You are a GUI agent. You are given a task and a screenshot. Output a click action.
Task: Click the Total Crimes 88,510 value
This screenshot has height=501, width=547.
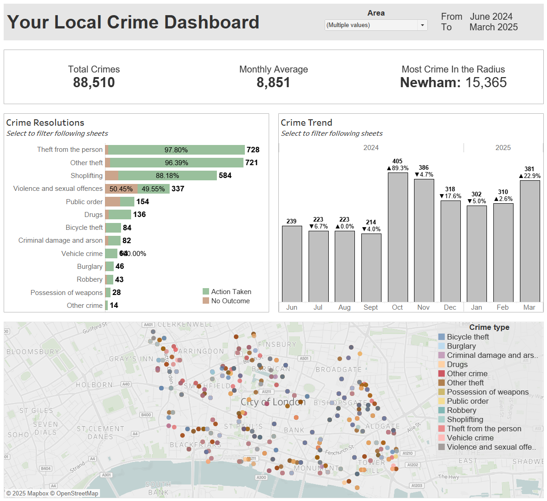point(94,83)
